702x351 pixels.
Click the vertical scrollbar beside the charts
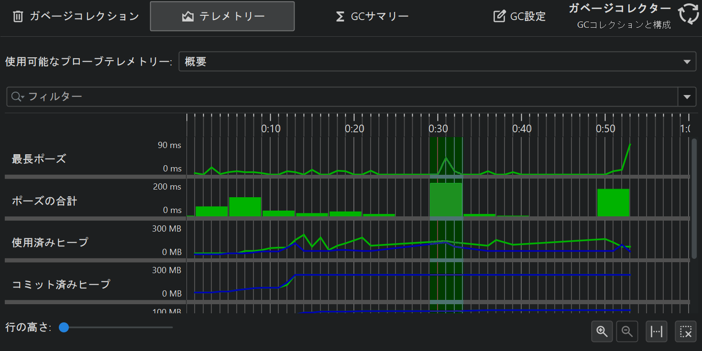point(694,198)
